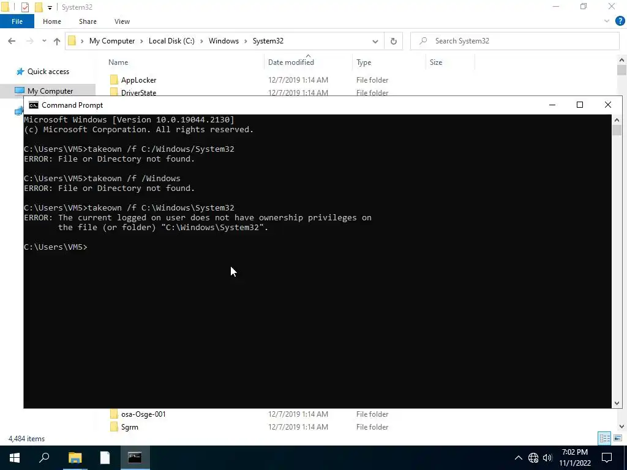
Task: Open the File ribbon tab
Action: pos(17,21)
